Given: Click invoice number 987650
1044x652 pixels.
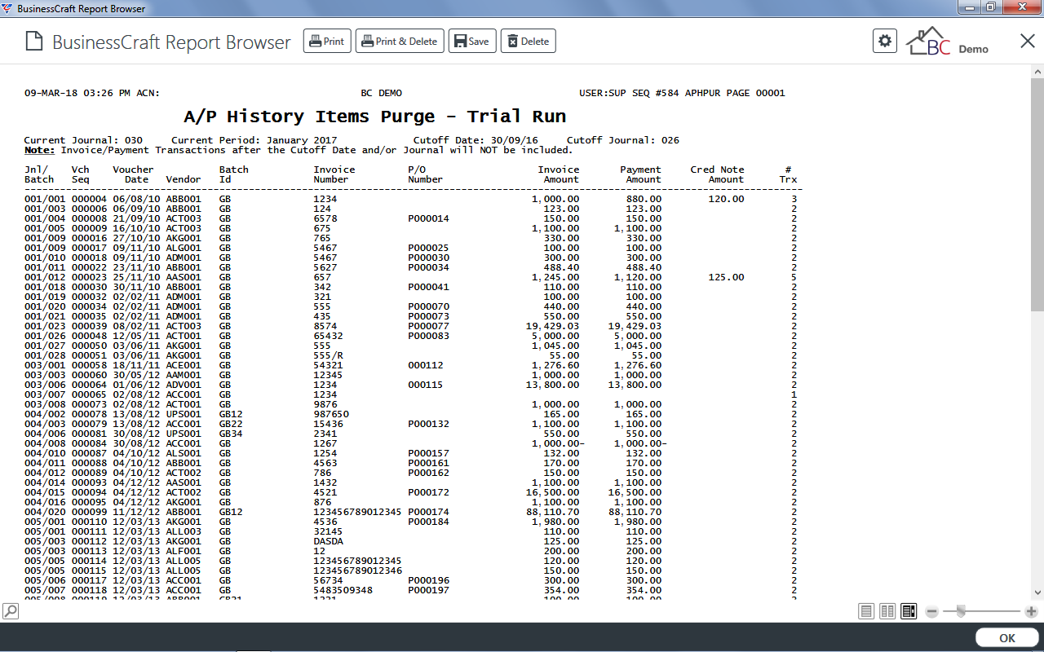Looking at the screenshot, I should (x=331, y=414).
